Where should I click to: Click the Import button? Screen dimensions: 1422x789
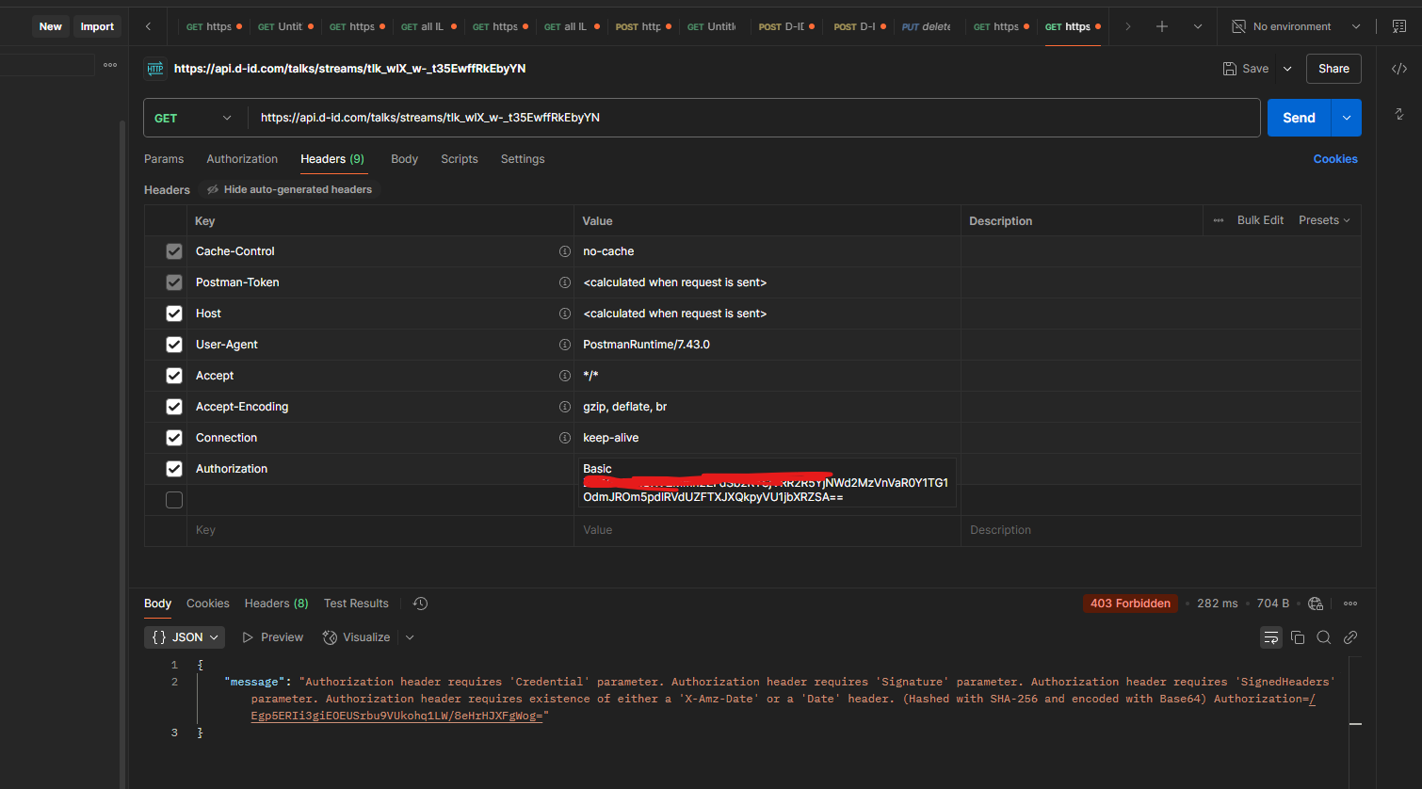point(97,26)
